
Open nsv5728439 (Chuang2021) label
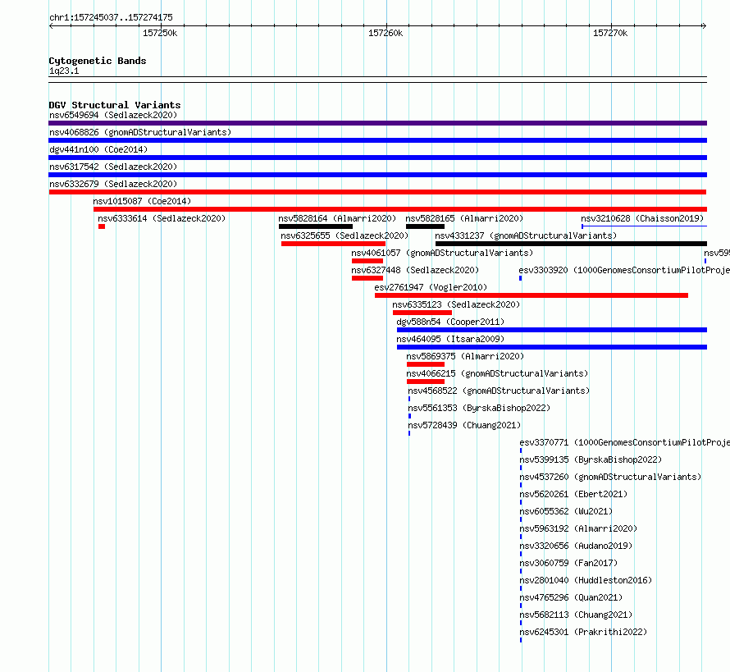coord(464,425)
